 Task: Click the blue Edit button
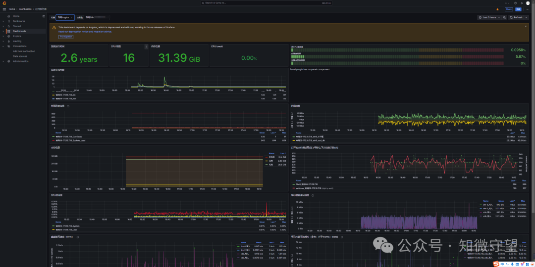[518, 9]
